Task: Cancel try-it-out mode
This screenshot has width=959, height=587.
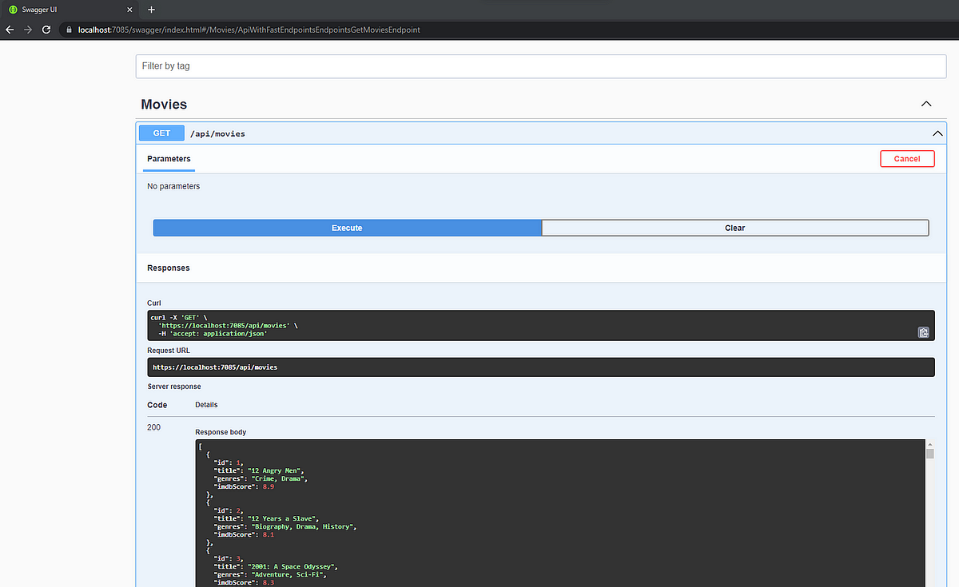Action: point(907,158)
